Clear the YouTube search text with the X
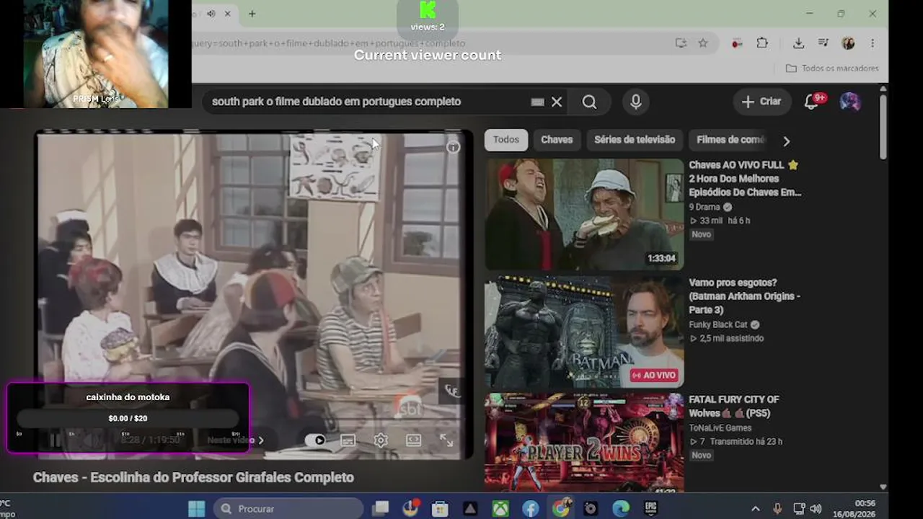The height and width of the screenshot is (519, 923). pyautogui.click(x=557, y=102)
